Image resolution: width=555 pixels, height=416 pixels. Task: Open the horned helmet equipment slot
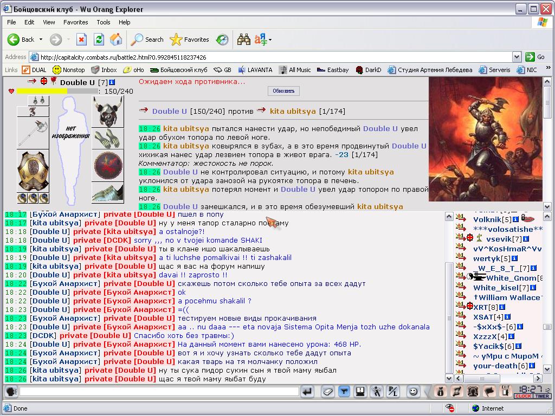point(108,112)
